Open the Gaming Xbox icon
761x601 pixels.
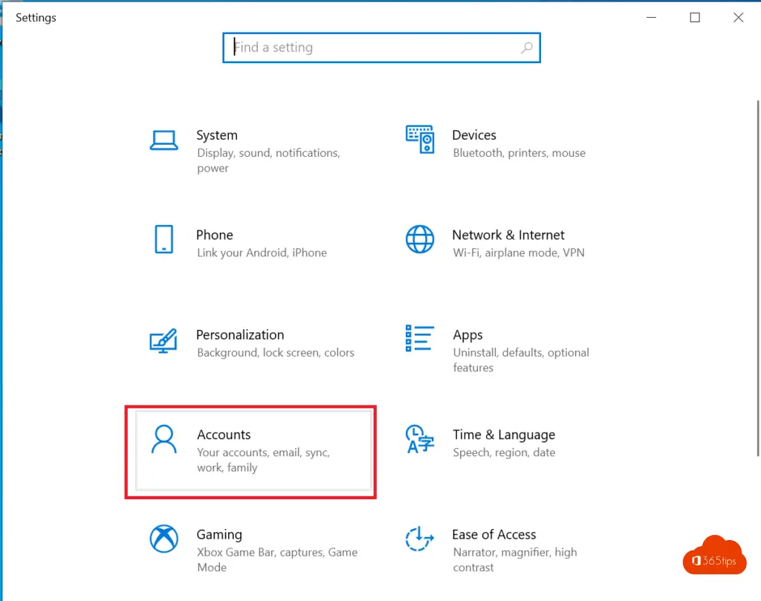pos(163,539)
